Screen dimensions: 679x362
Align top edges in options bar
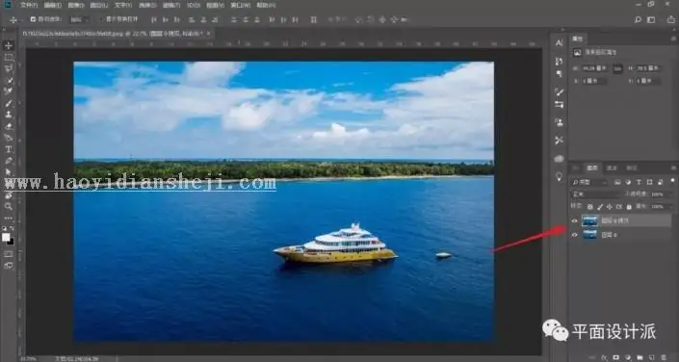click(154, 19)
